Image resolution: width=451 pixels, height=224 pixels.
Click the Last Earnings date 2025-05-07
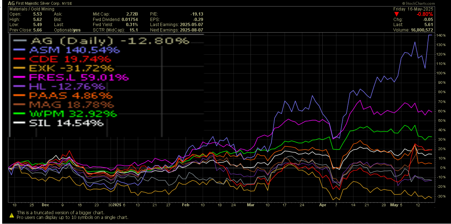click(x=191, y=25)
